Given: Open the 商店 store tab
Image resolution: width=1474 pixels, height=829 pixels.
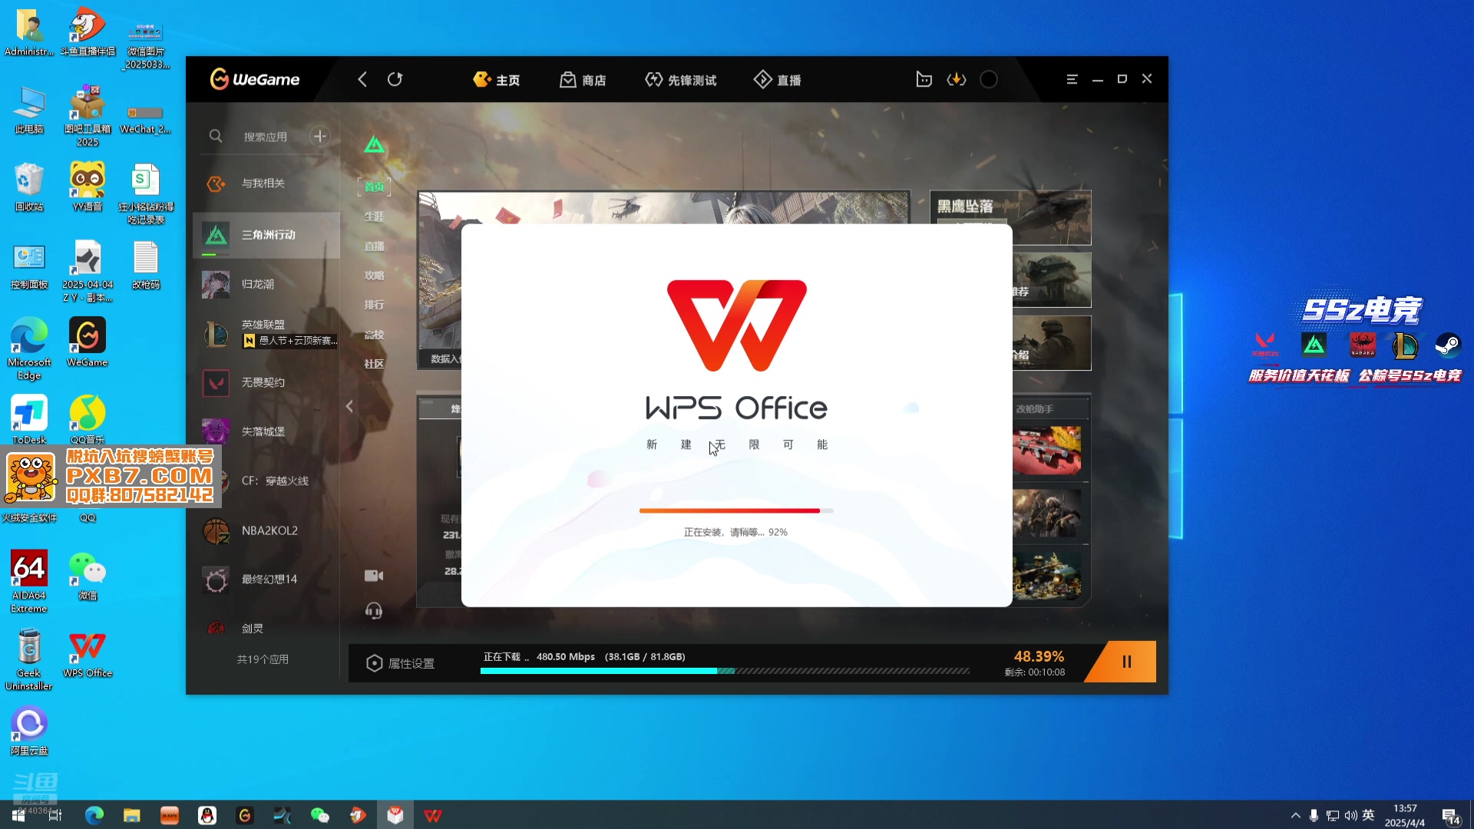Looking at the screenshot, I should pos(583,80).
